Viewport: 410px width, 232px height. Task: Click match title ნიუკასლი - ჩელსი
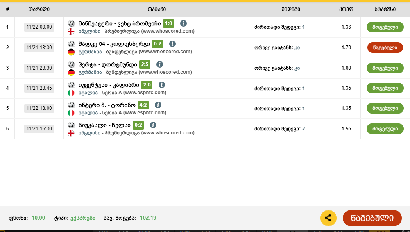click(x=104, y=125)
